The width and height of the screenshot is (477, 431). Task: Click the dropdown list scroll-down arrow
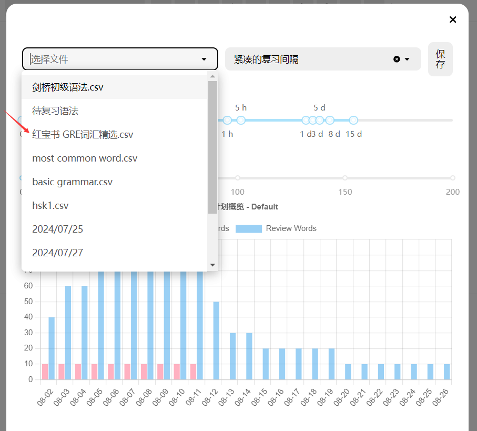[212, 265]
